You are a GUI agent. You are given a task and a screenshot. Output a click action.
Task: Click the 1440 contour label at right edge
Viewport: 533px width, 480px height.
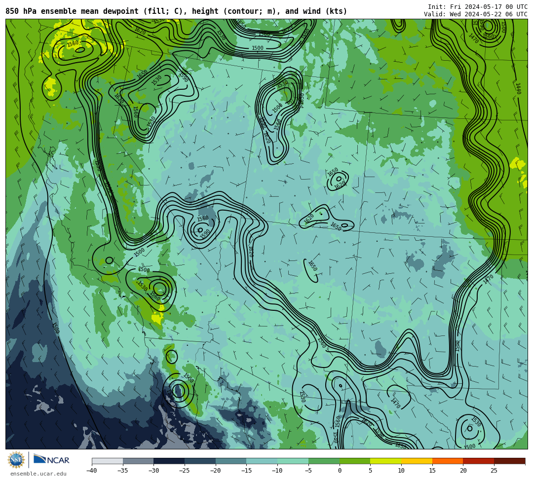click(x=518, y=89)
